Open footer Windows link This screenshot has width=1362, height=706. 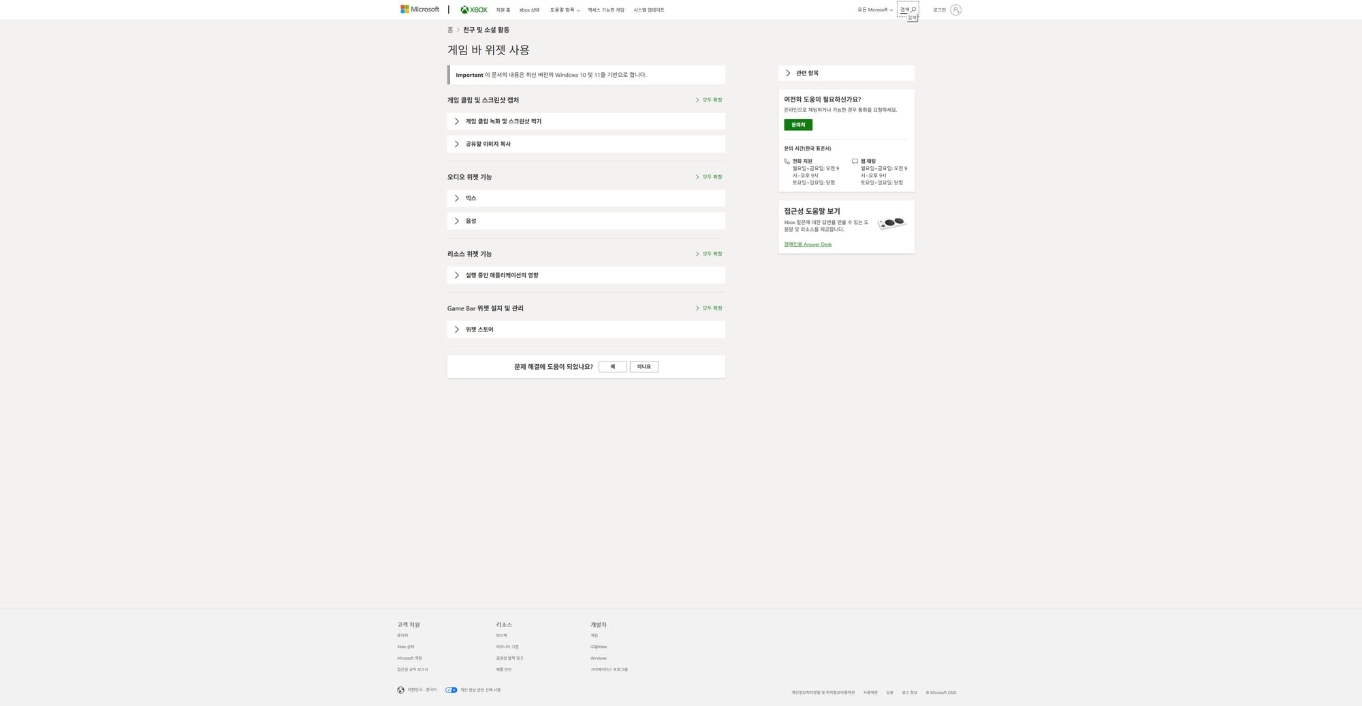click(x=599, y=658)
